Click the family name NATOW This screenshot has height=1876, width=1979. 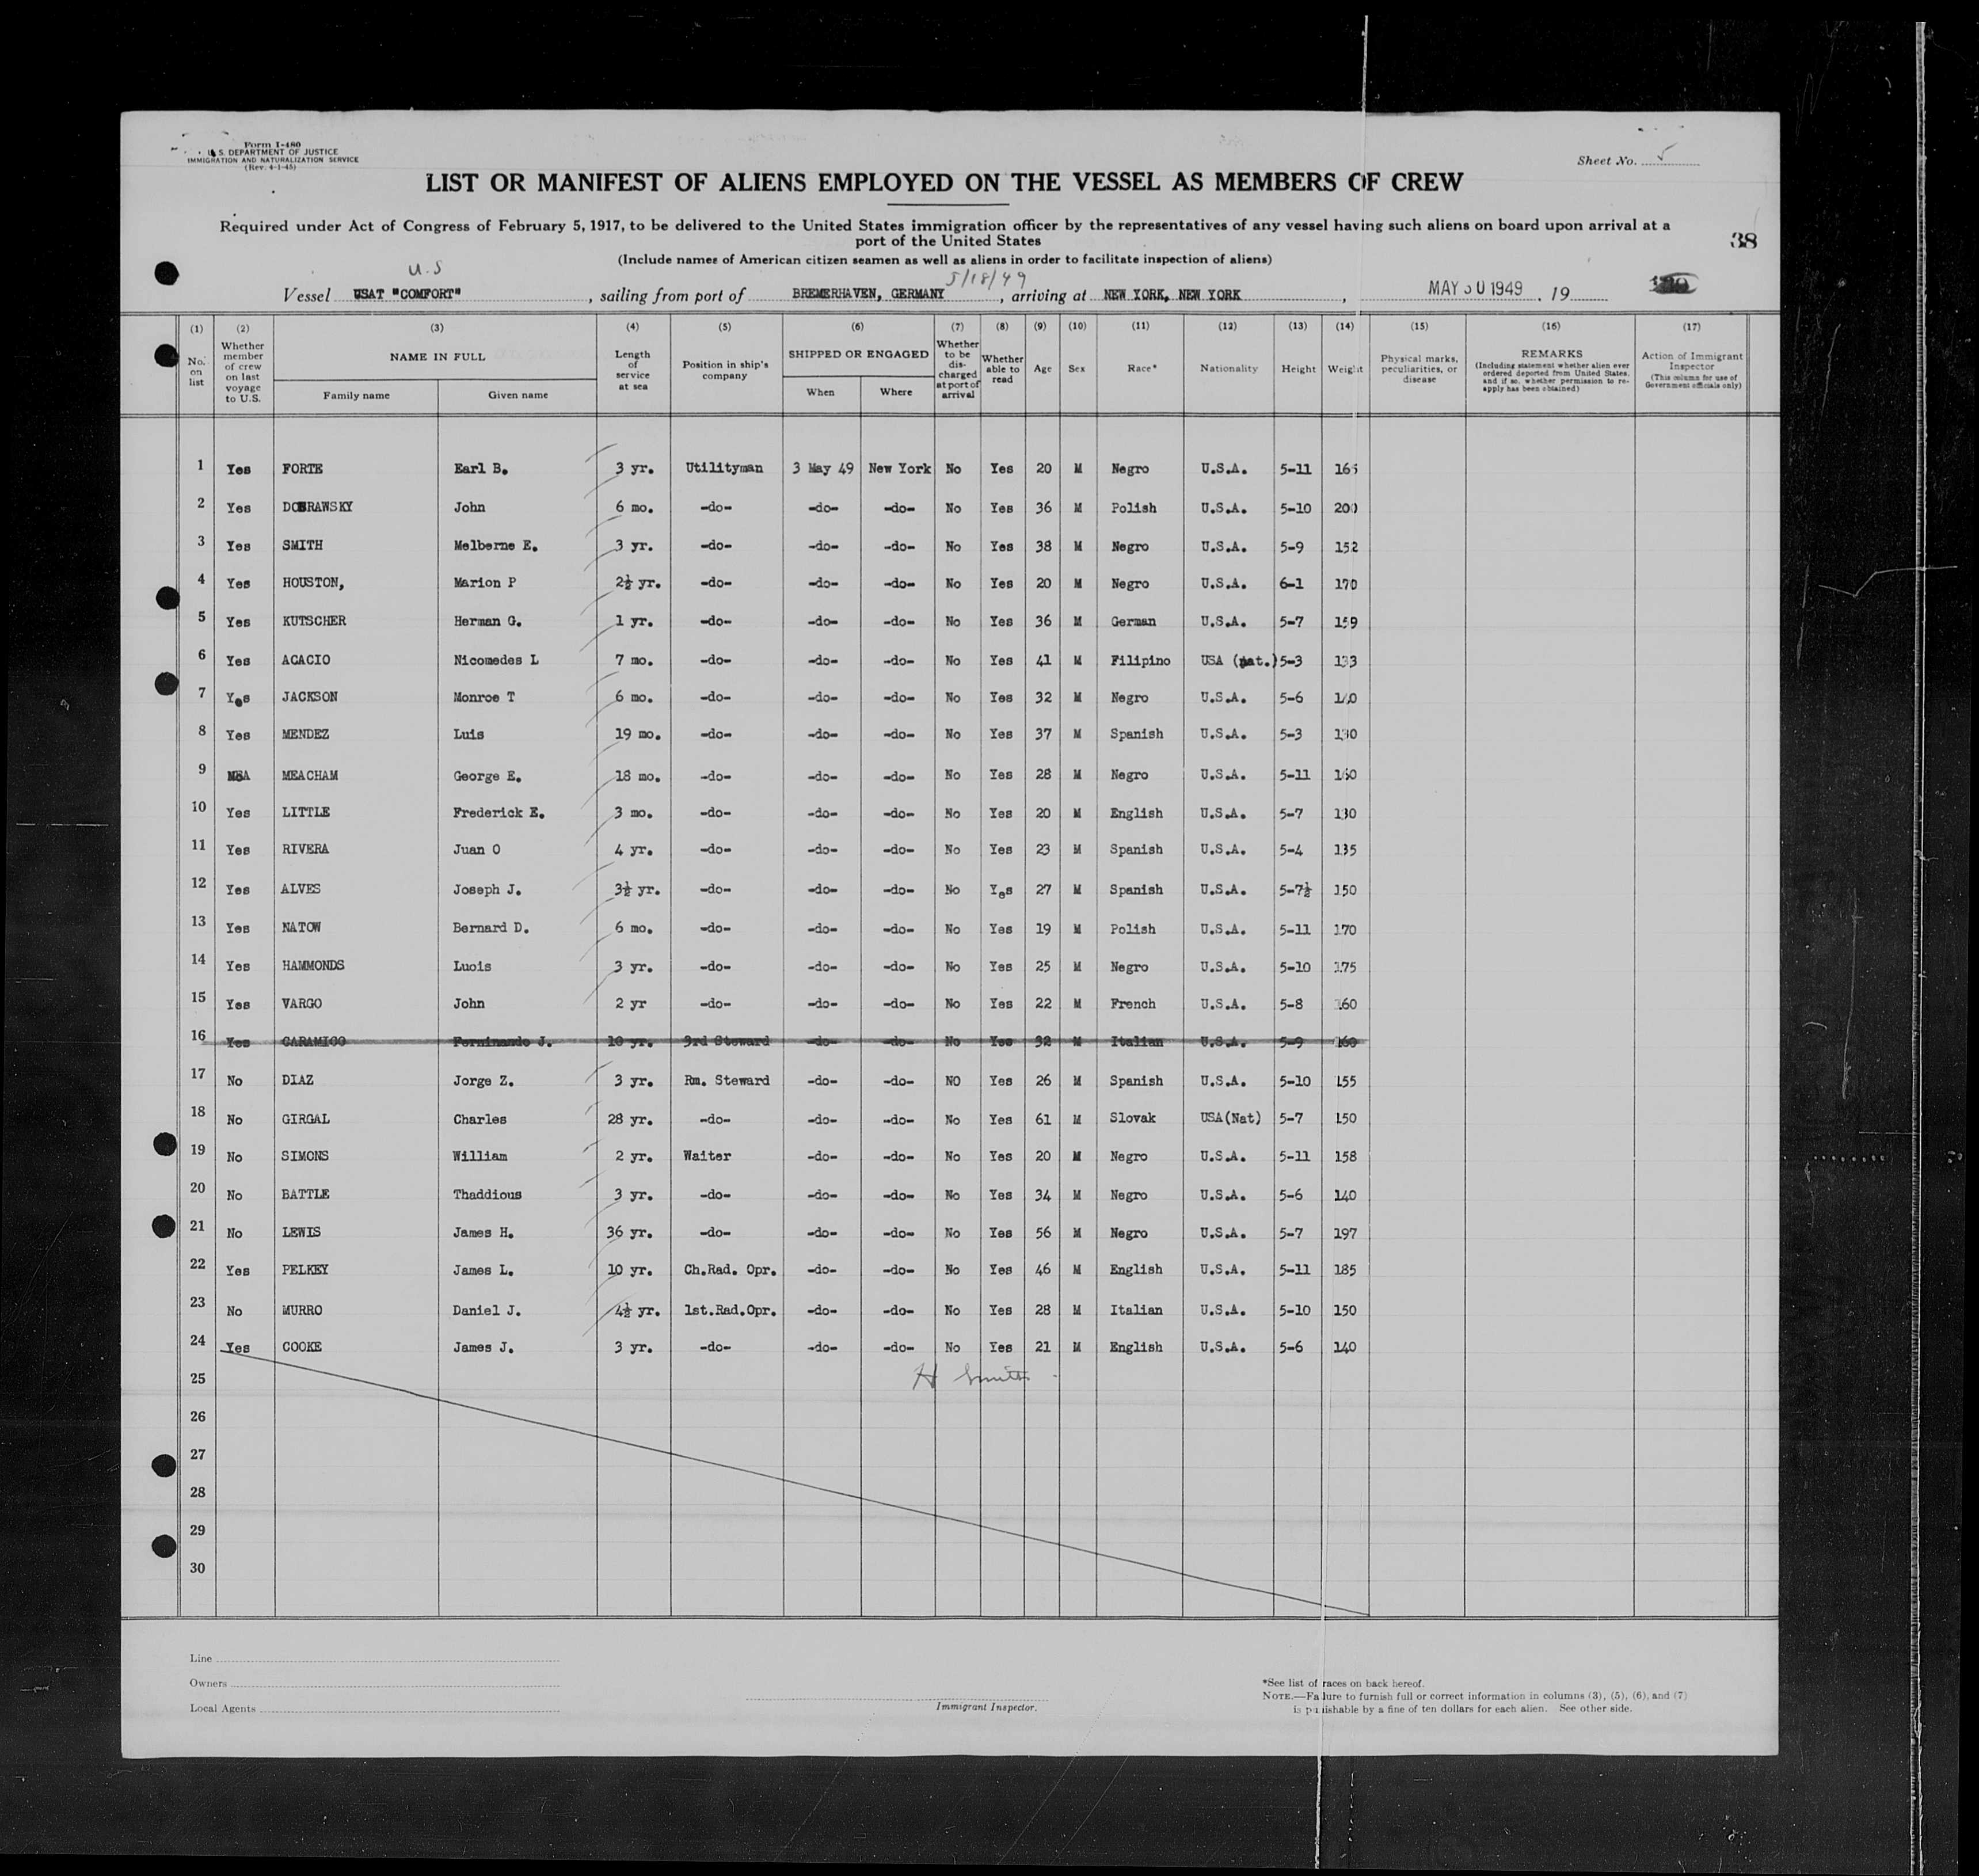[302, 928]
